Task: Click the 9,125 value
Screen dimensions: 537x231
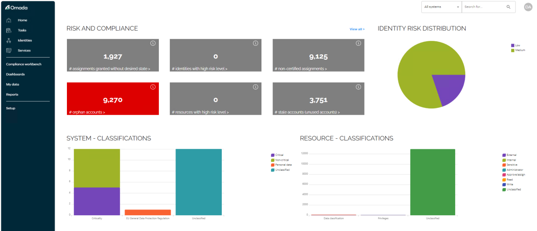Action: click(x=318, y=57)
